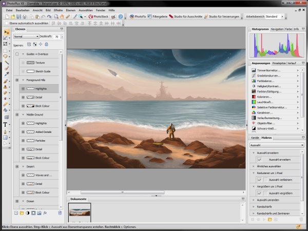Toggle checkmark for 'Auswahl verkleinern' macro step
This screenshot has height=231, width=308.
tap(259, 180)
